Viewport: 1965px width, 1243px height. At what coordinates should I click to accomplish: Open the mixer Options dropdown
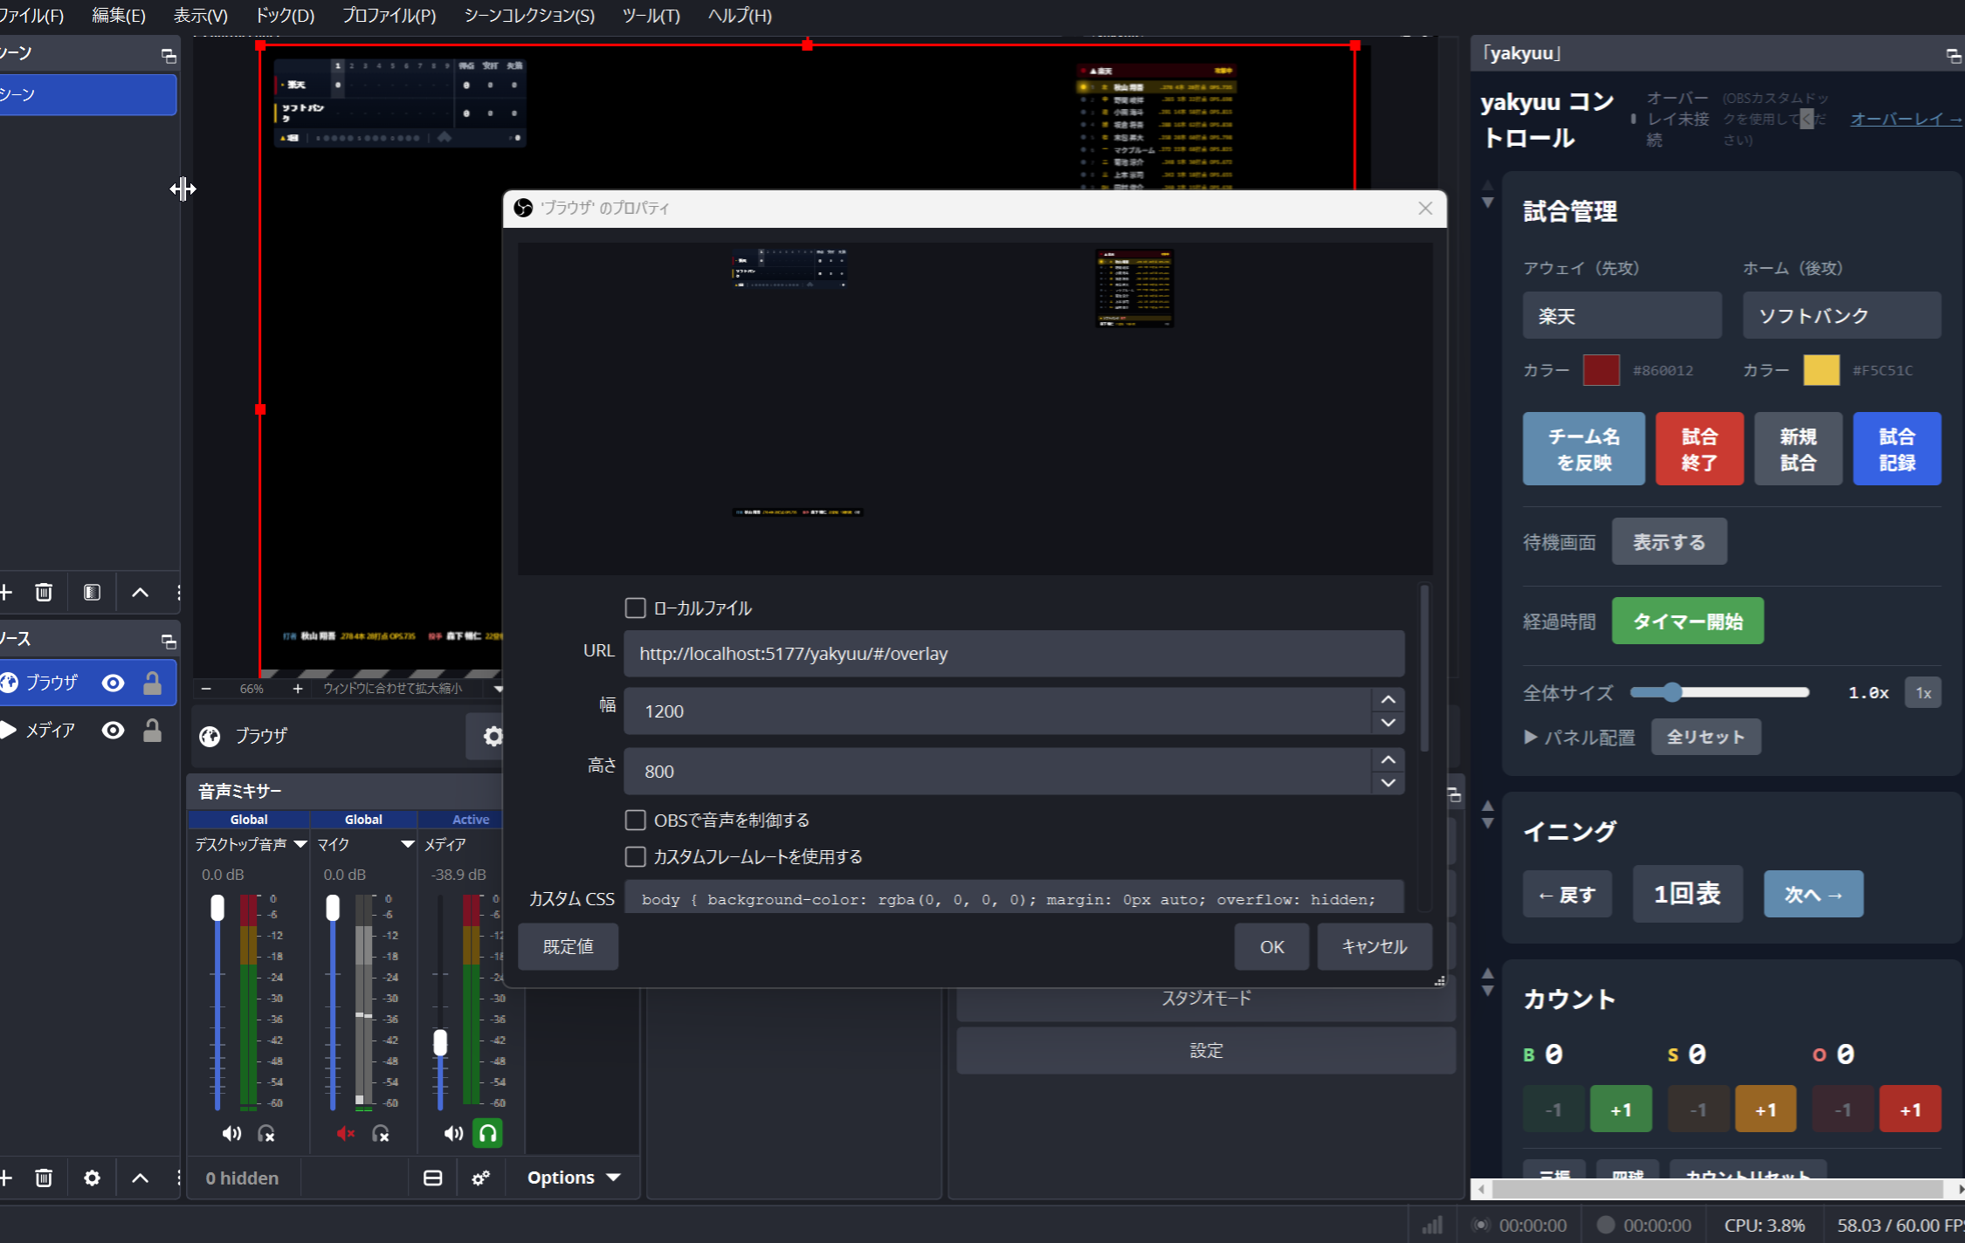pos(573,1178)
